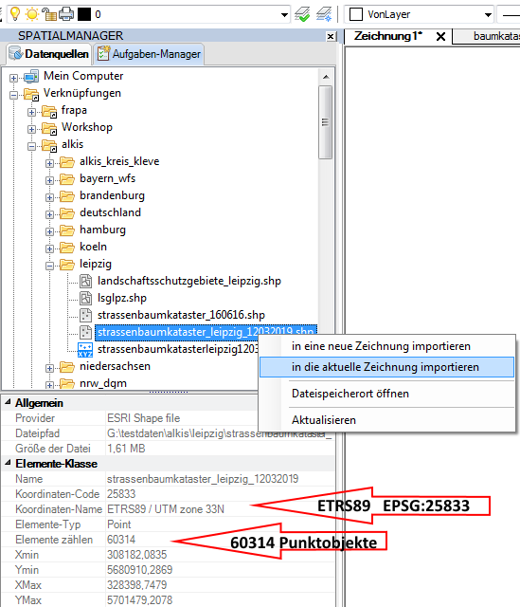Image resolution: width=520 pixels, height=607 pixels.
Task: Click the black layer color swatch
Action: (x=84, y=14)
